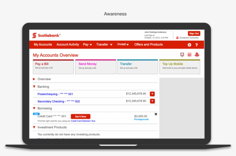
Task: Open the Transfer dropdown in navigation bar
Action: pos(104,44)
